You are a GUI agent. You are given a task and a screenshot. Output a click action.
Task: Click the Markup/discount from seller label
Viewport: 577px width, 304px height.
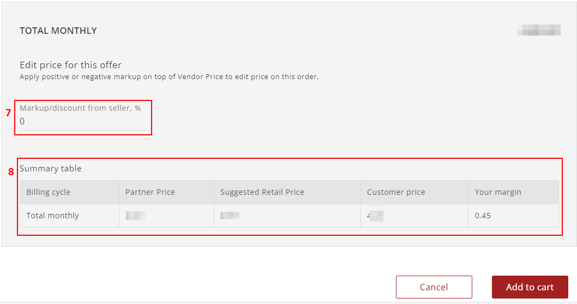[x=80, y=108]
